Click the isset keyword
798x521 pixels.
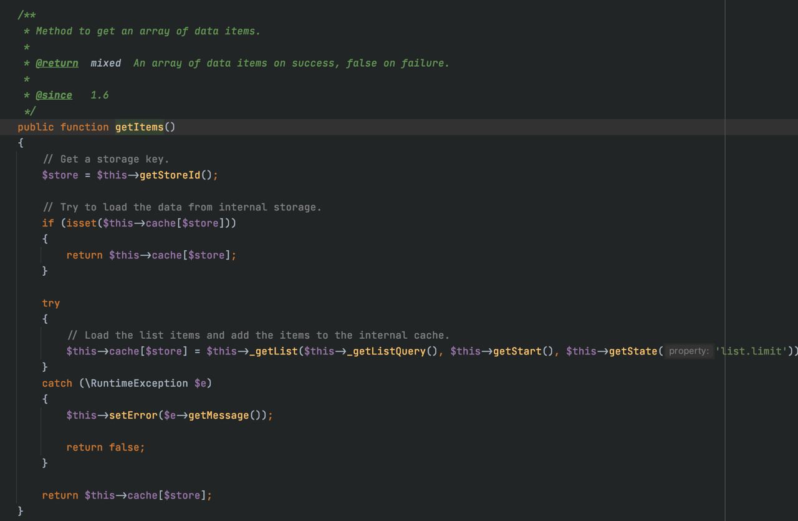tap(82, 223)
